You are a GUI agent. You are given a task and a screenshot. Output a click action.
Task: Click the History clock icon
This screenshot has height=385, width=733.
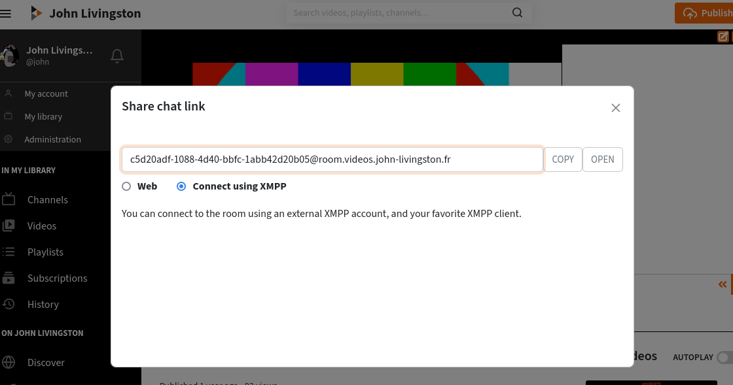[x=9, y=304]
